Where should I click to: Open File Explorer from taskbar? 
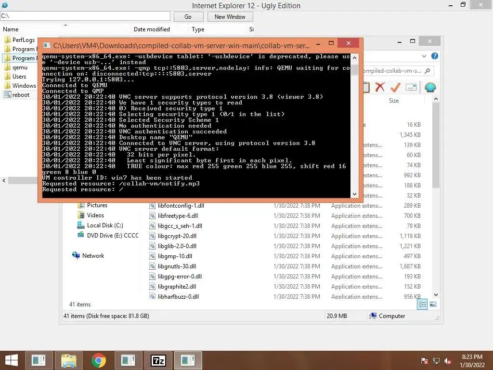coord(69,360)
